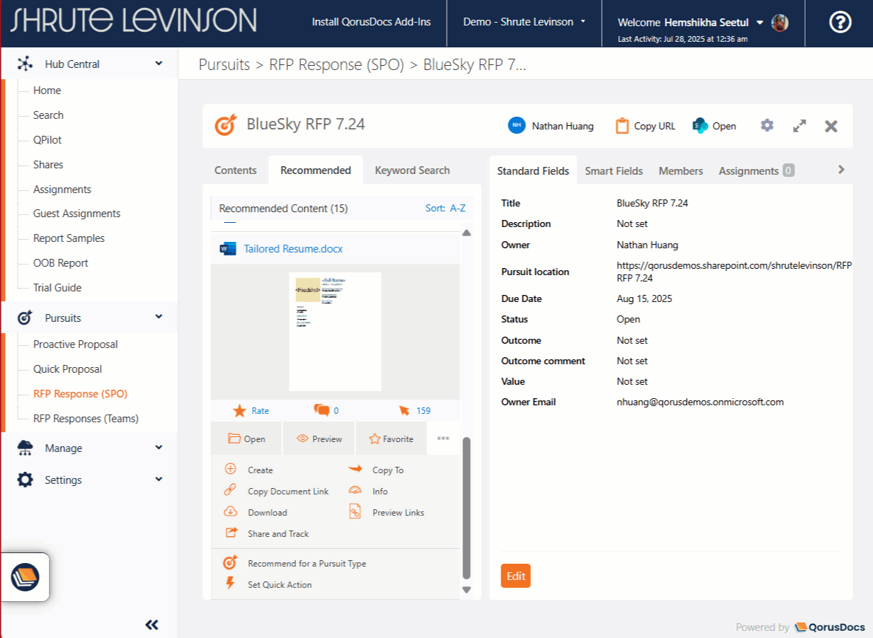Click the Rate star icon
The width and height of the screenshot is (873, 638).
tap(240, 411)
